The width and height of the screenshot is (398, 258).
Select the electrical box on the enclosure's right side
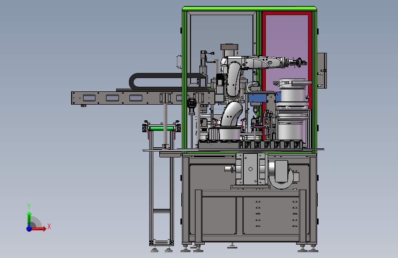point(322,71)
